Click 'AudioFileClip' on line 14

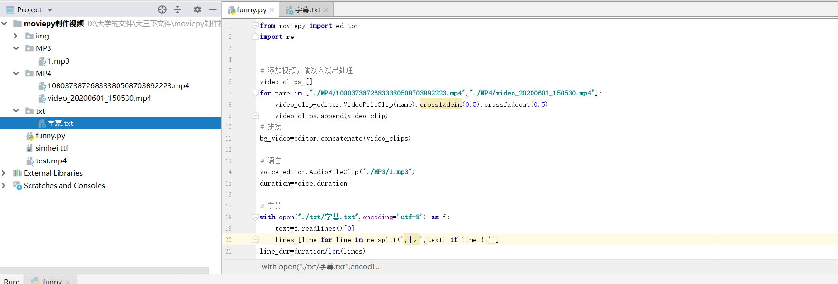(334, 172)
